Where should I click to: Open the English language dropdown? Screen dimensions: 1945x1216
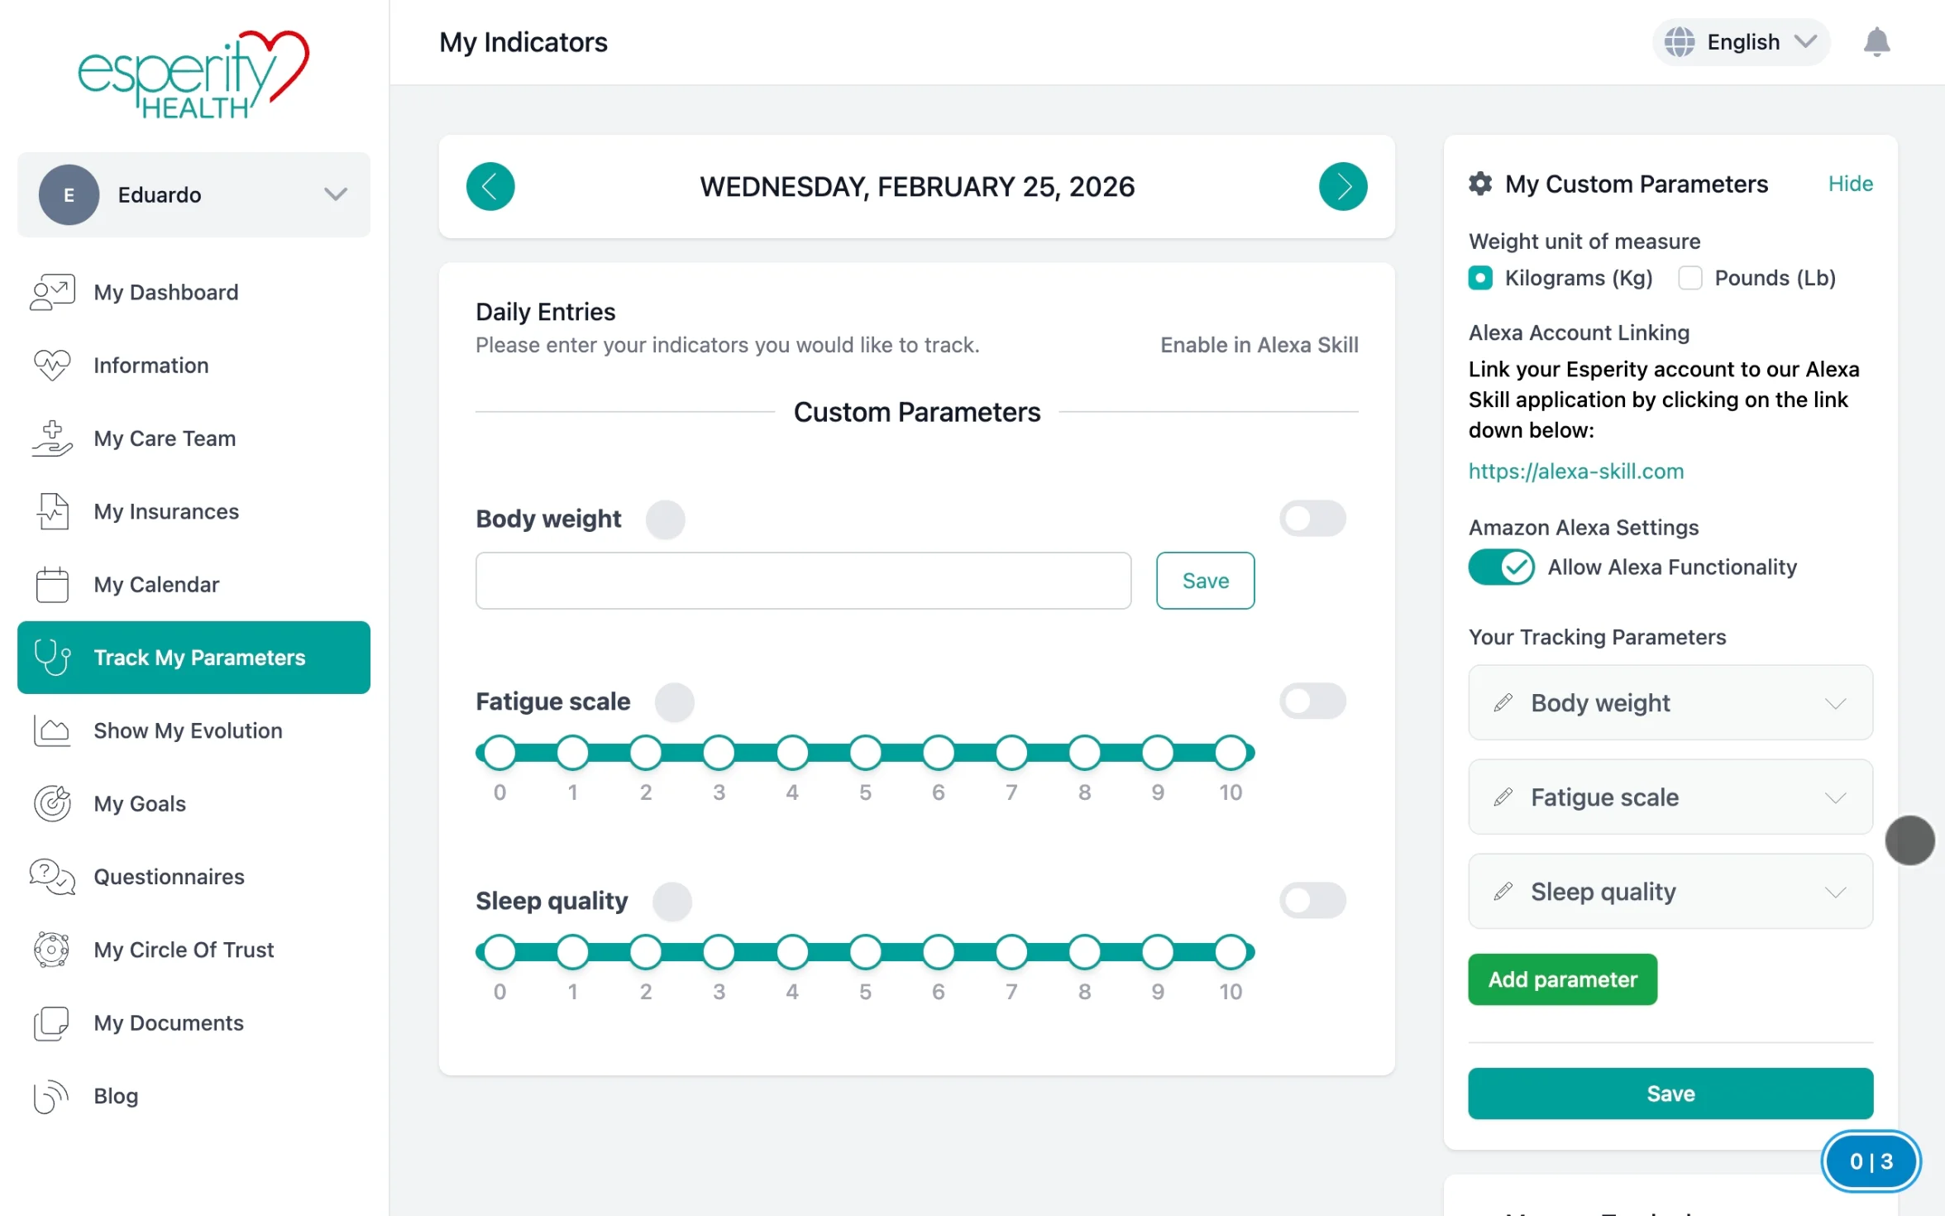point(1741,41)
